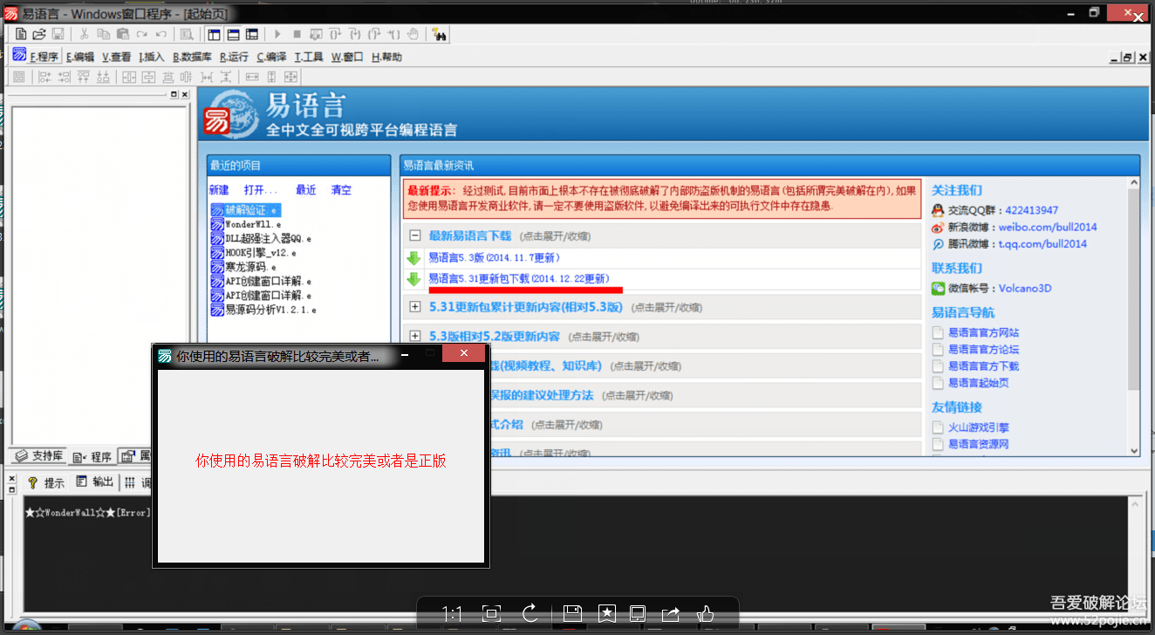Toggle the bottom panel layout view

pos(233,33)
